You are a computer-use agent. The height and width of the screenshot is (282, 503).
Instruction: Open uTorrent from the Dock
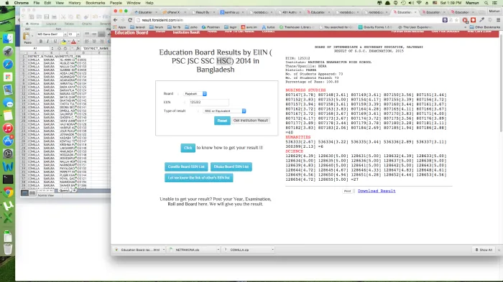(8, 205)
